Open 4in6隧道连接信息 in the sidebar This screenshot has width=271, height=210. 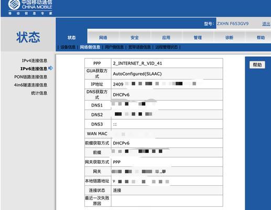tap(30, 85)
